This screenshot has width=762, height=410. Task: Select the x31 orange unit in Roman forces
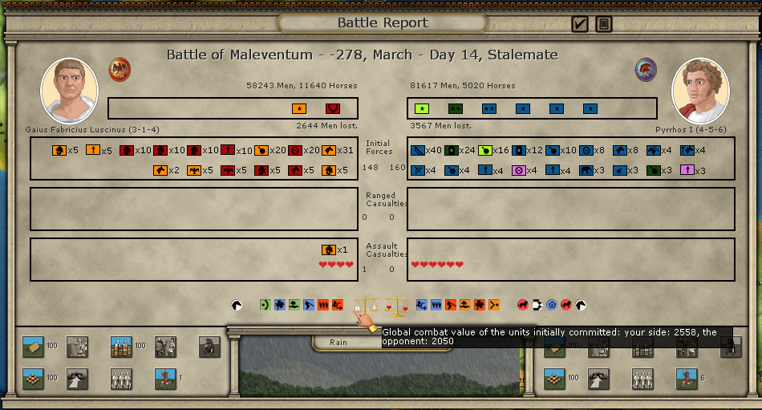coord(329,150)
